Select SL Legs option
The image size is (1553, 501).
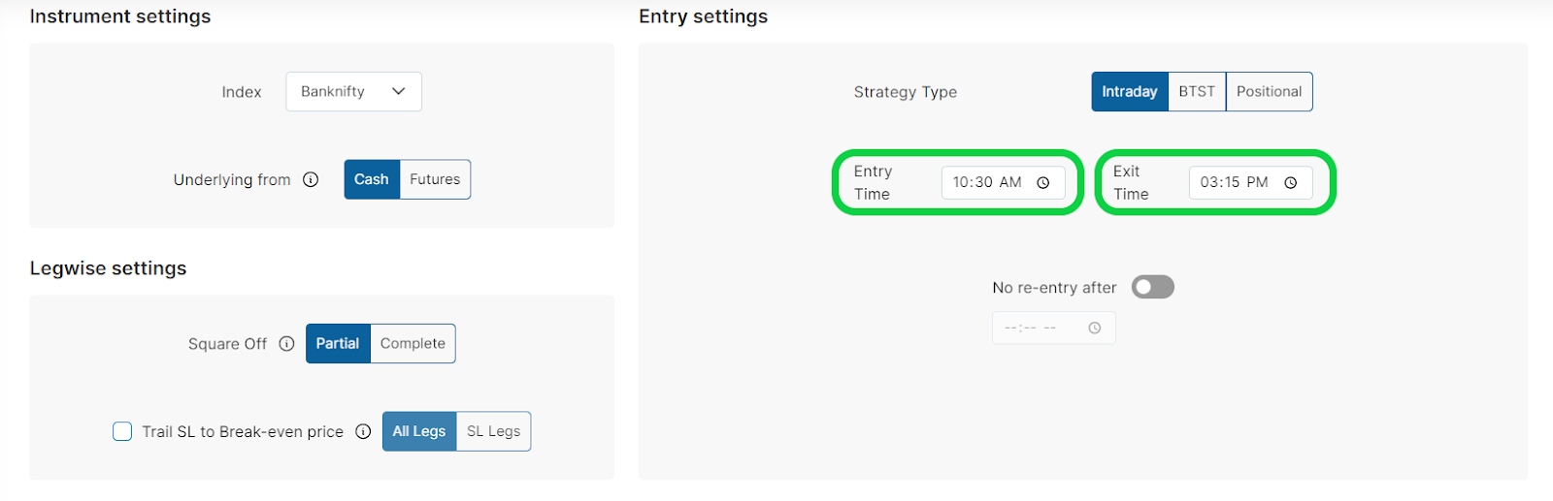click(493, 431)
